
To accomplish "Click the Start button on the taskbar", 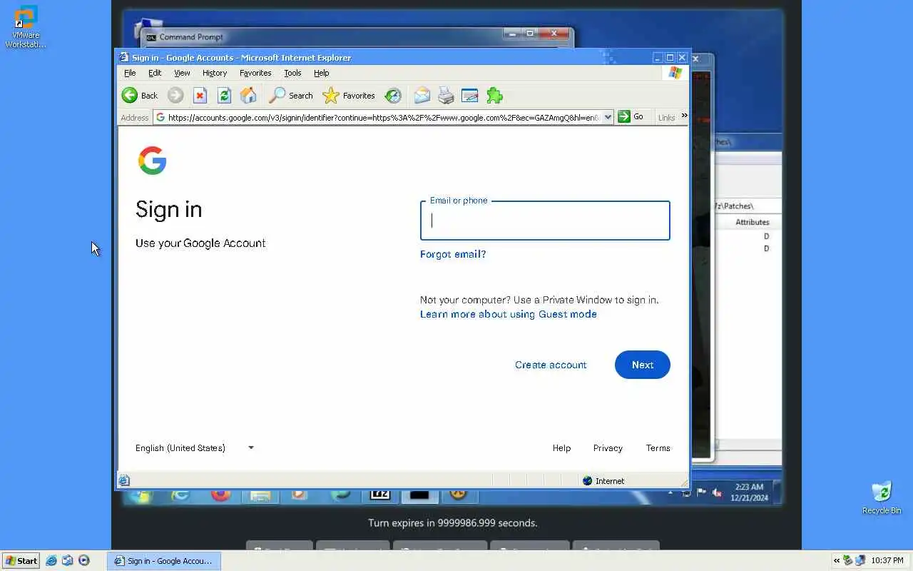I will [x=21, y=561].
